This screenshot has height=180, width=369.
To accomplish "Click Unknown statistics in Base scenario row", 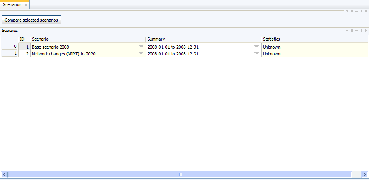I will [271, 47].
